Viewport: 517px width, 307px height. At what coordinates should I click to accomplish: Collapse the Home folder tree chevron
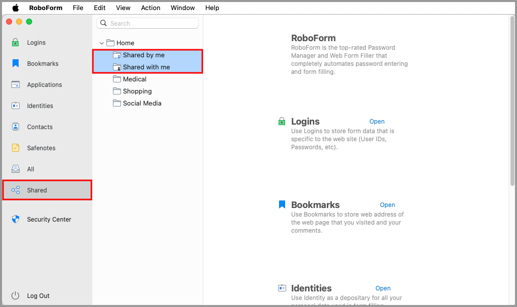click(x=101, y=43)
